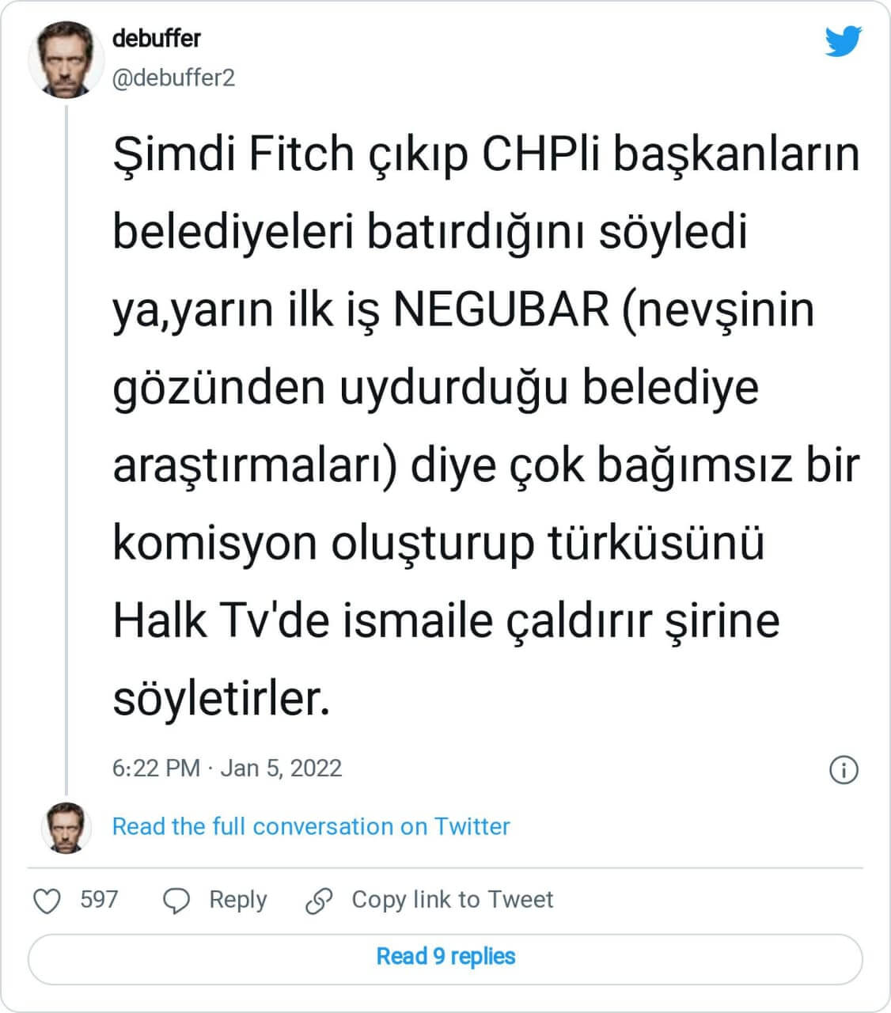Visit the @debuffer2 handle

[x=174, y=78]
